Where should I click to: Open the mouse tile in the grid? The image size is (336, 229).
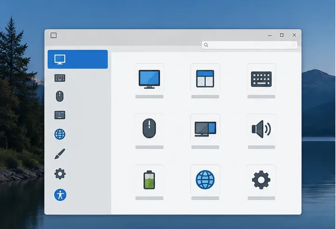point(149,129)
